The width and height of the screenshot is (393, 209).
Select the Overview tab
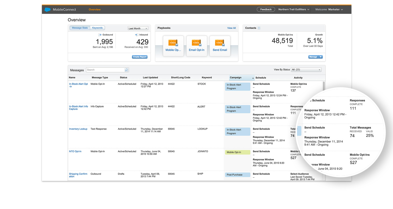point(95,9)
